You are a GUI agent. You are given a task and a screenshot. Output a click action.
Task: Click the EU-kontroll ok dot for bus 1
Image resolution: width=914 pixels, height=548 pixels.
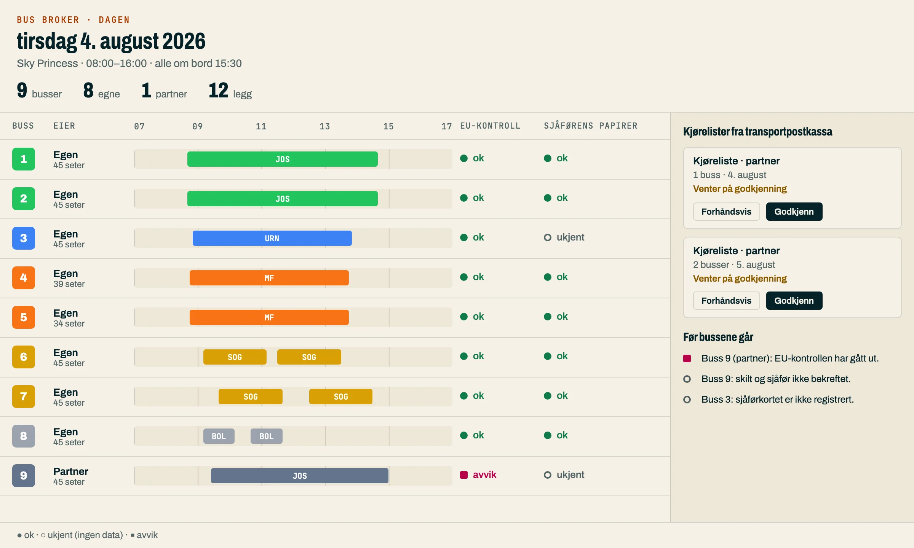[x=464, y=158]
